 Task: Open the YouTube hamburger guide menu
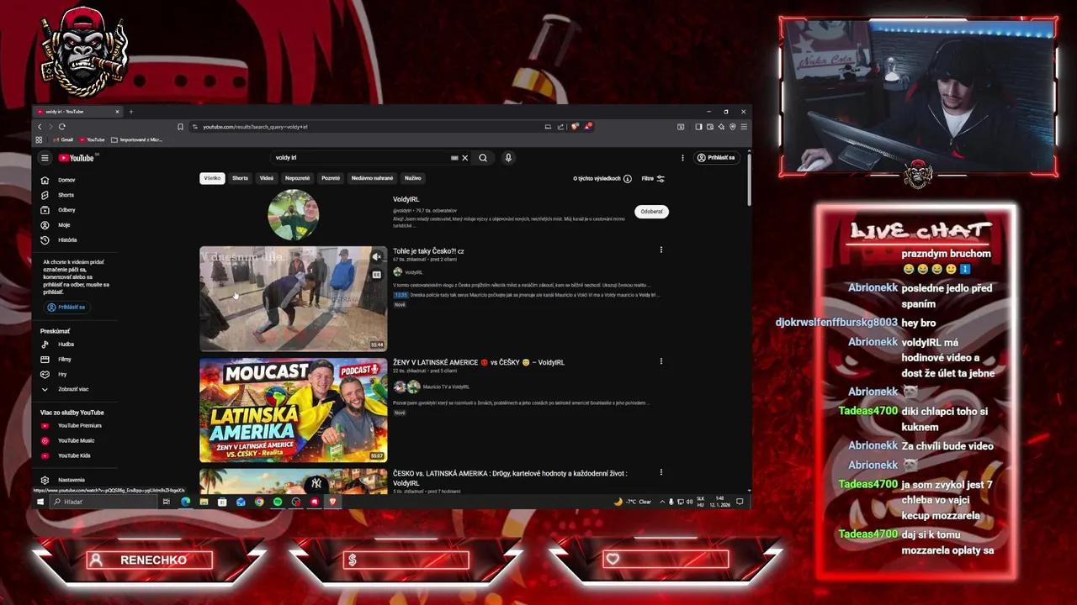pyautogui.click(x=45, y=158)
